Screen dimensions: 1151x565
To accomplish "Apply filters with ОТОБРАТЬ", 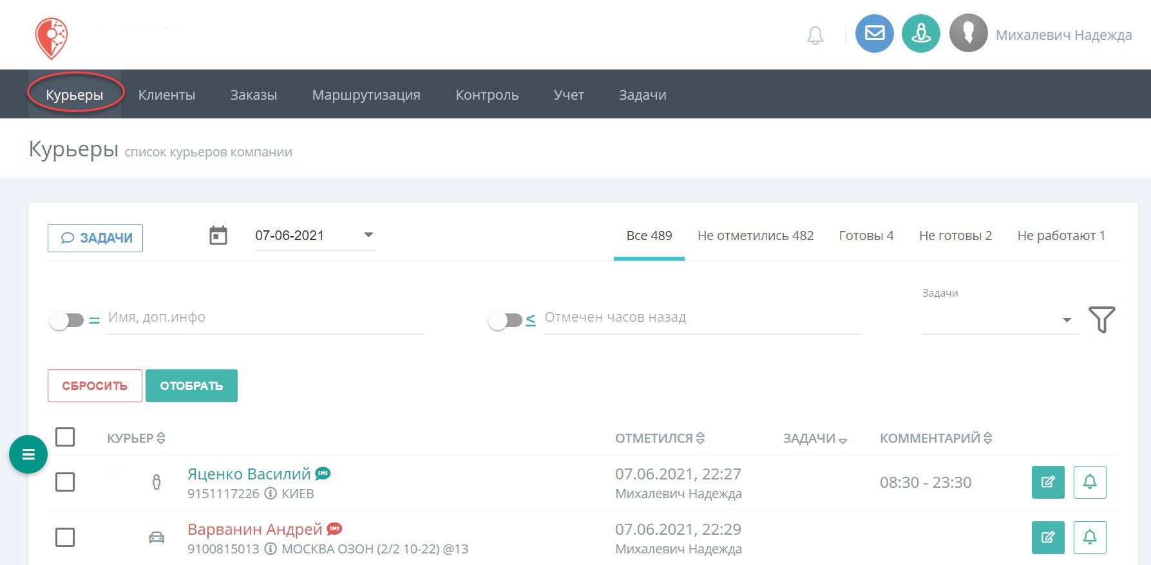I will coord(191,385).
